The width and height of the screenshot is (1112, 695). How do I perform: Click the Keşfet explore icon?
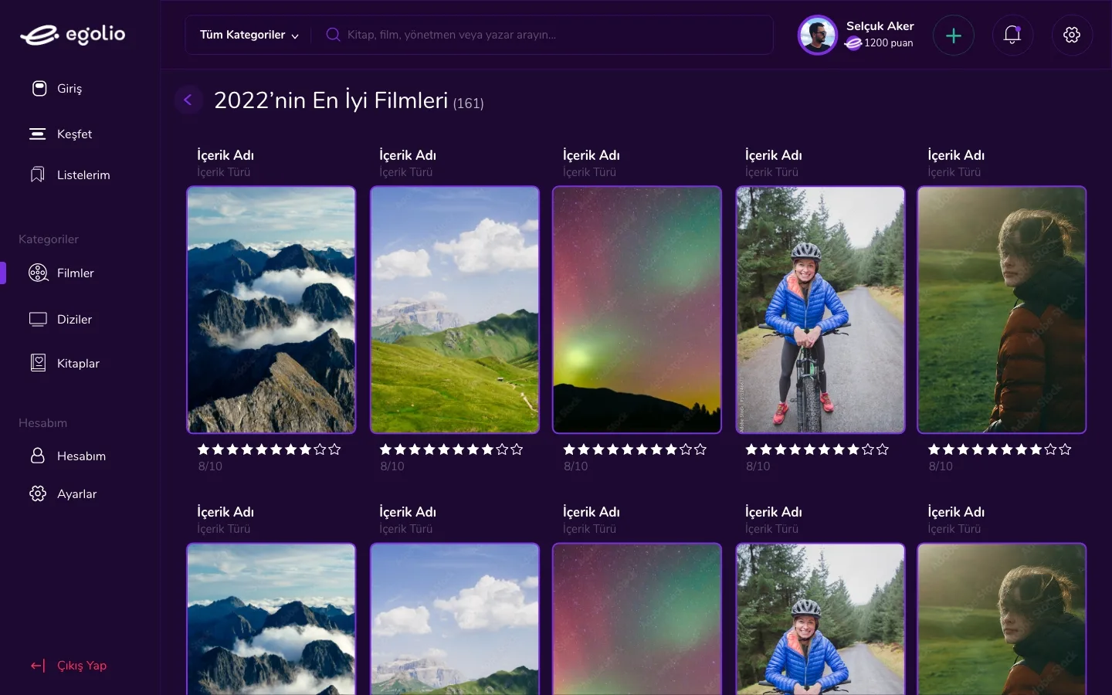[x=37, y=134]
